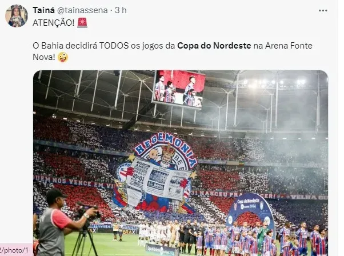Open the @tainassena handle link
The width and height of the screenshot is (344, 256).
[x=82, y=10]
